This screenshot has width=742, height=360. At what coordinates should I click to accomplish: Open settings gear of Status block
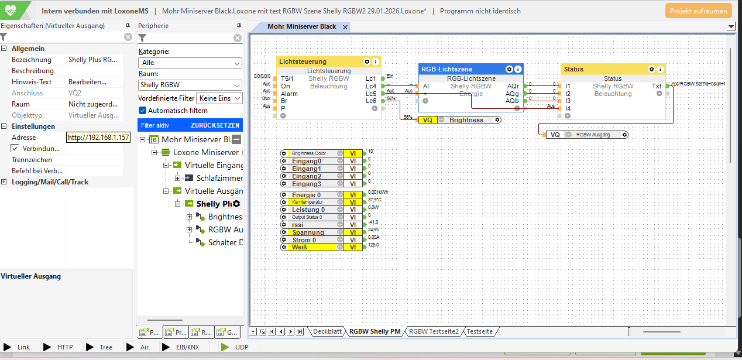(x=651, y=69)
